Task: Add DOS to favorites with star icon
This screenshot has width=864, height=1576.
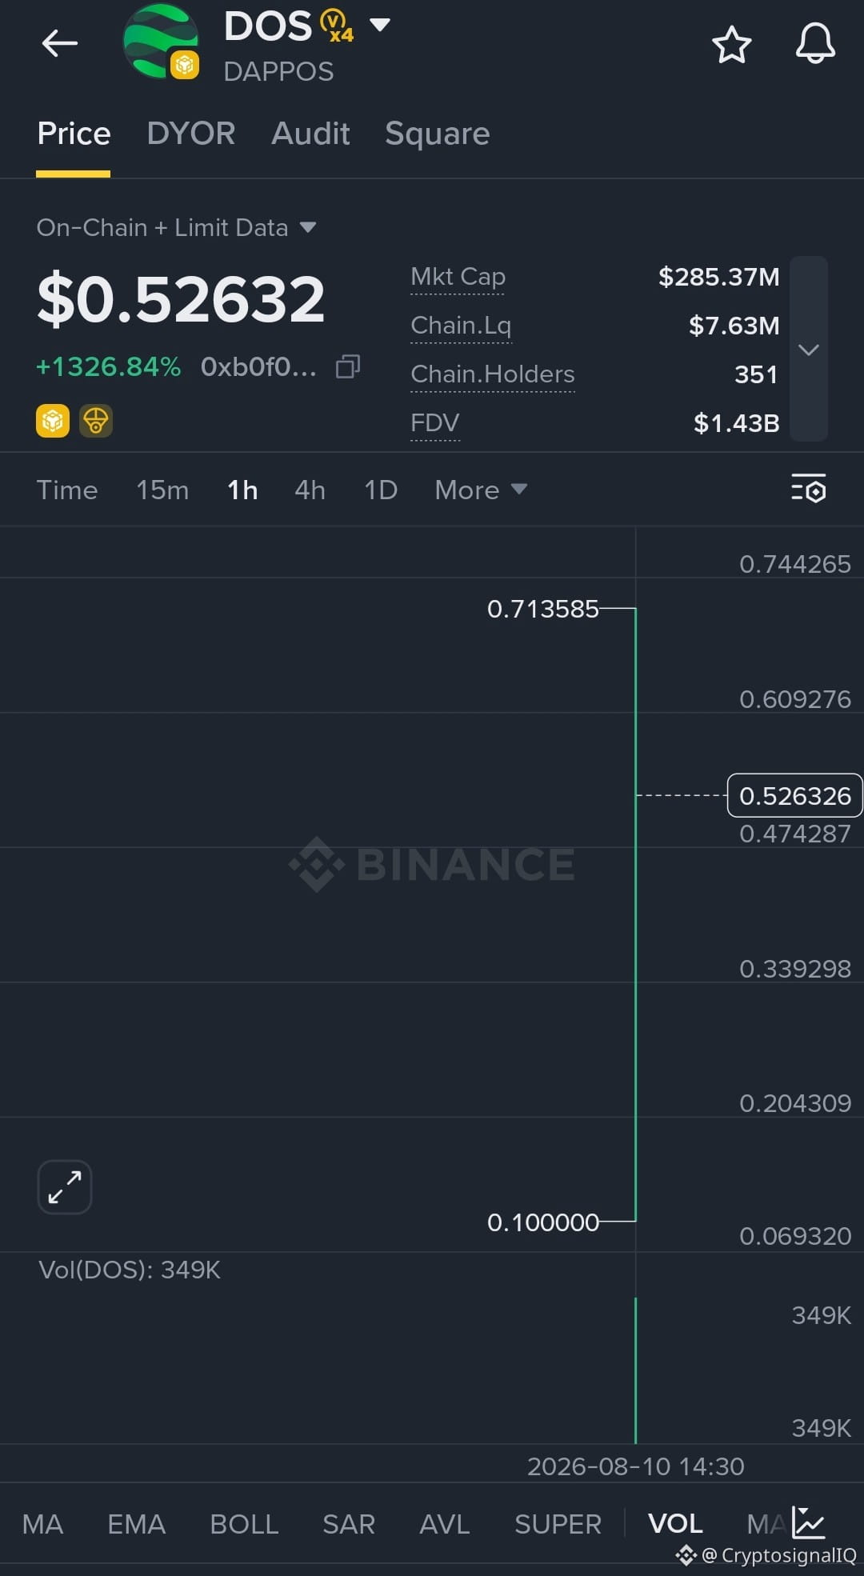Action: click(x=731, y=44)
